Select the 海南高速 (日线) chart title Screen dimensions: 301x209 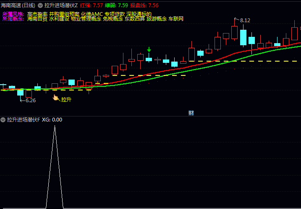click(18, 5)
